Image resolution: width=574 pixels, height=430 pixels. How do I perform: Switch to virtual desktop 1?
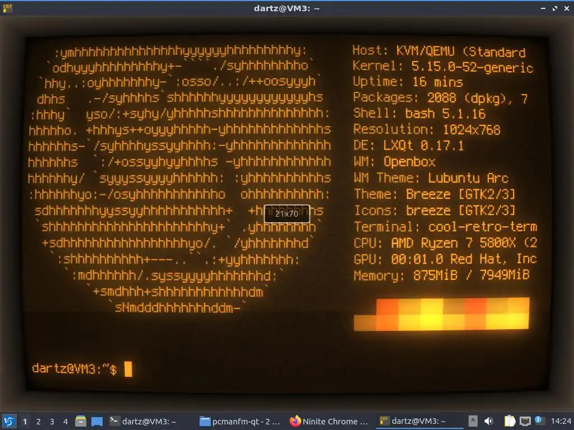point(25,422)
